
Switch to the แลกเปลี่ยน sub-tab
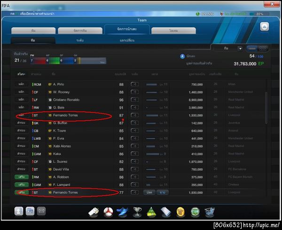(127, 40)
